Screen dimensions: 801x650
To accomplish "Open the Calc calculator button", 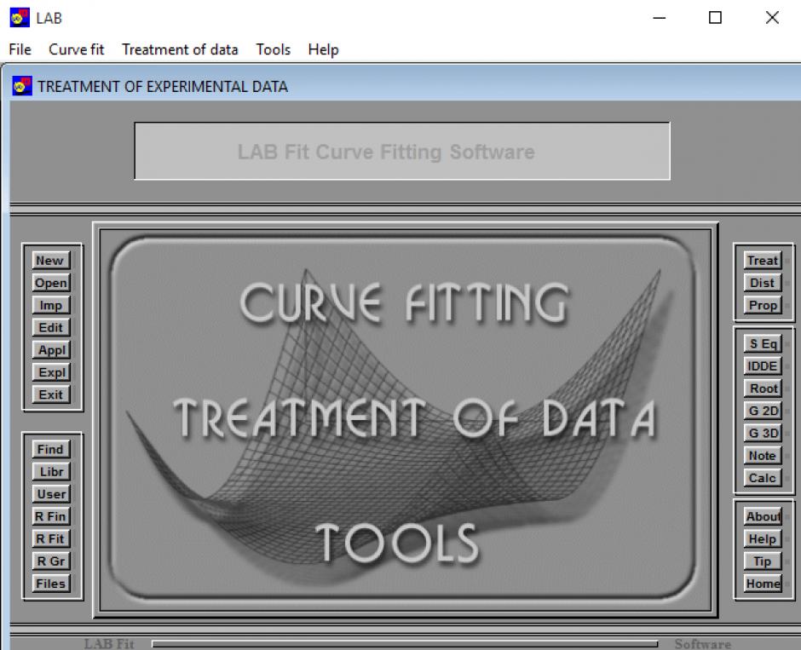I will [x=763, y=478].
